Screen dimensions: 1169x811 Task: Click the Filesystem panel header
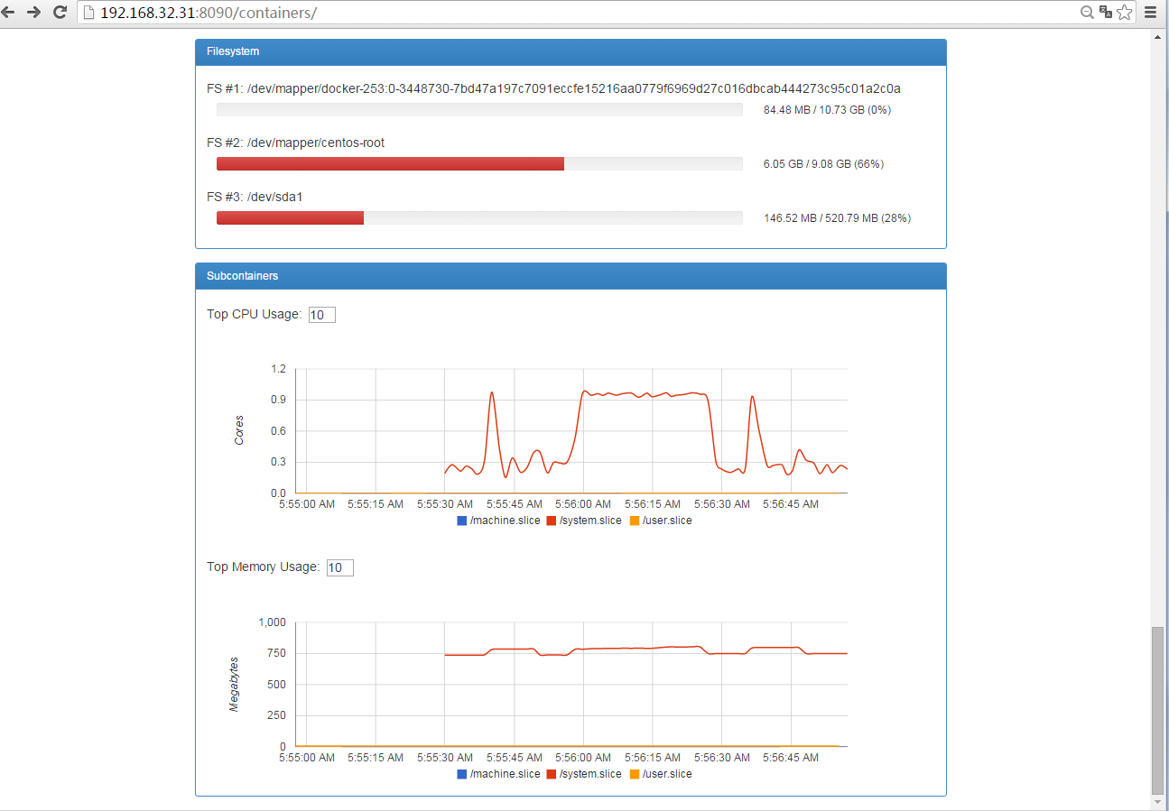571,52
